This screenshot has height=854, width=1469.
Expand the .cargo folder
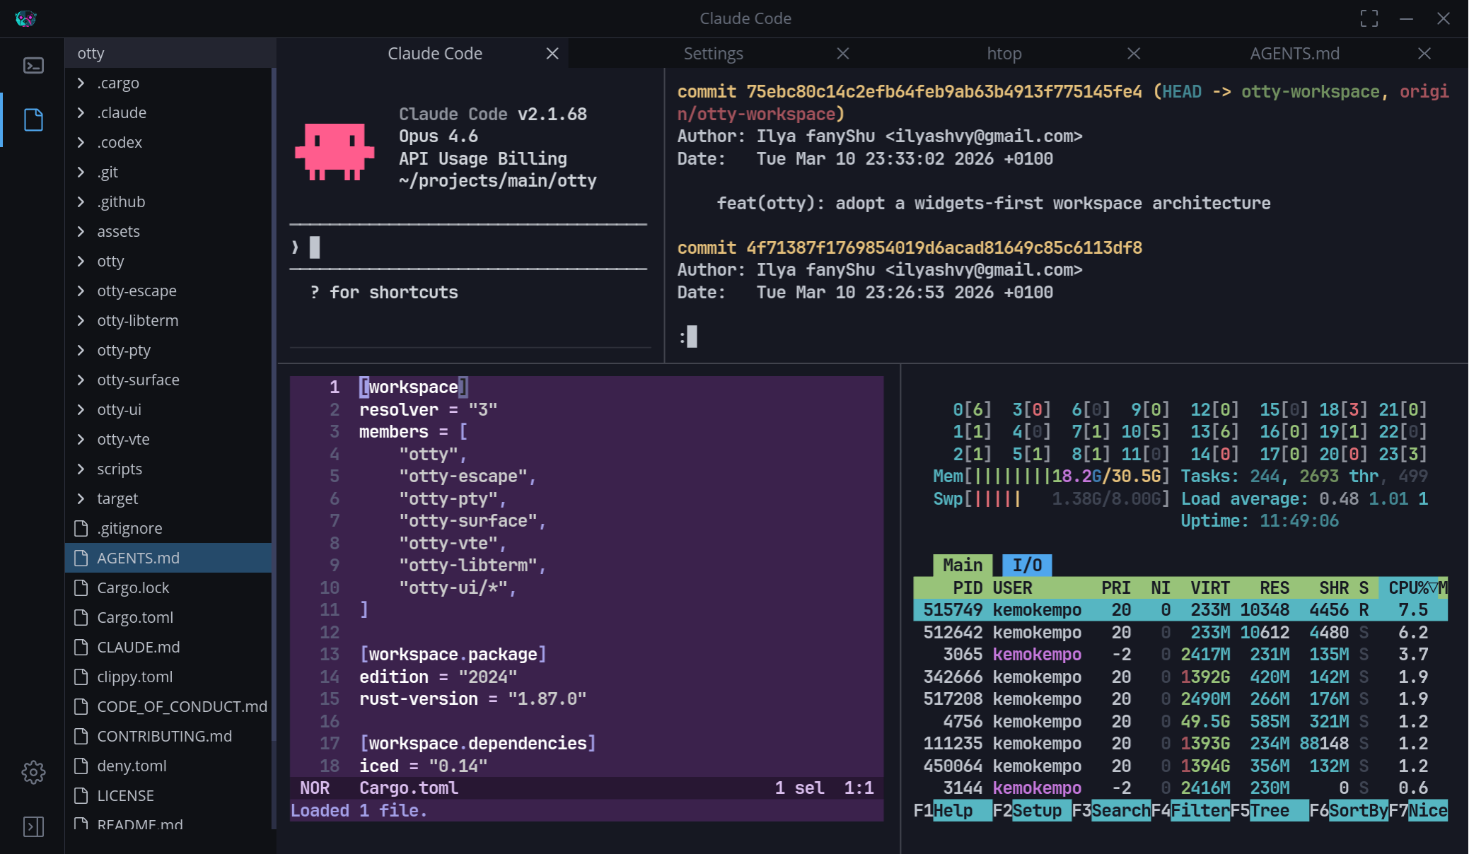(x=168, y=83)
